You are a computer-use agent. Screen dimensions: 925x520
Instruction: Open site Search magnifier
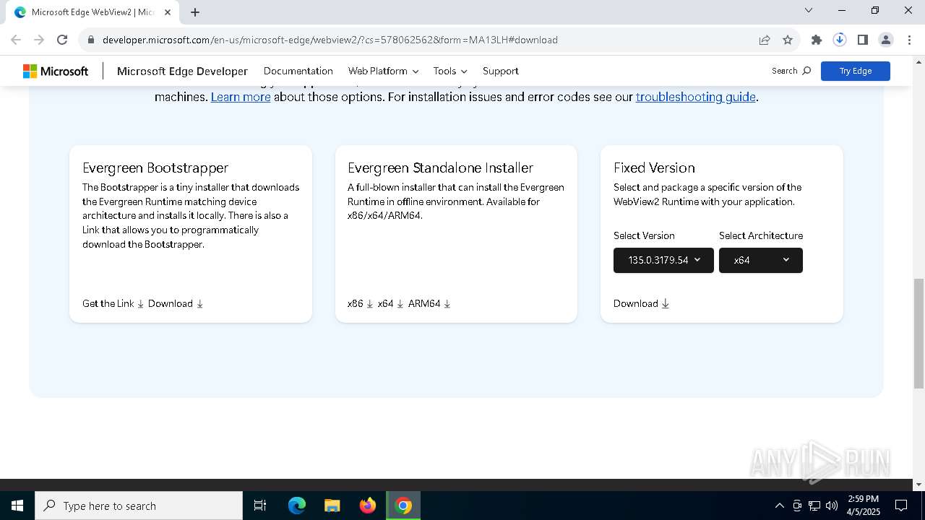(x=791, y=71)
